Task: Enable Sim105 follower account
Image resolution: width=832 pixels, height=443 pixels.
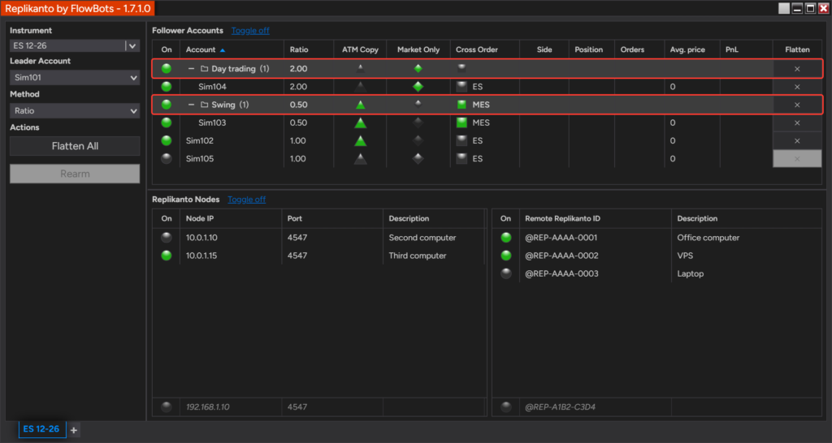Action: click(167, 158)
